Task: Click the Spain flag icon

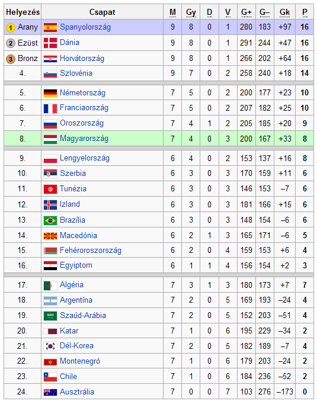Action: click(50, 28)
